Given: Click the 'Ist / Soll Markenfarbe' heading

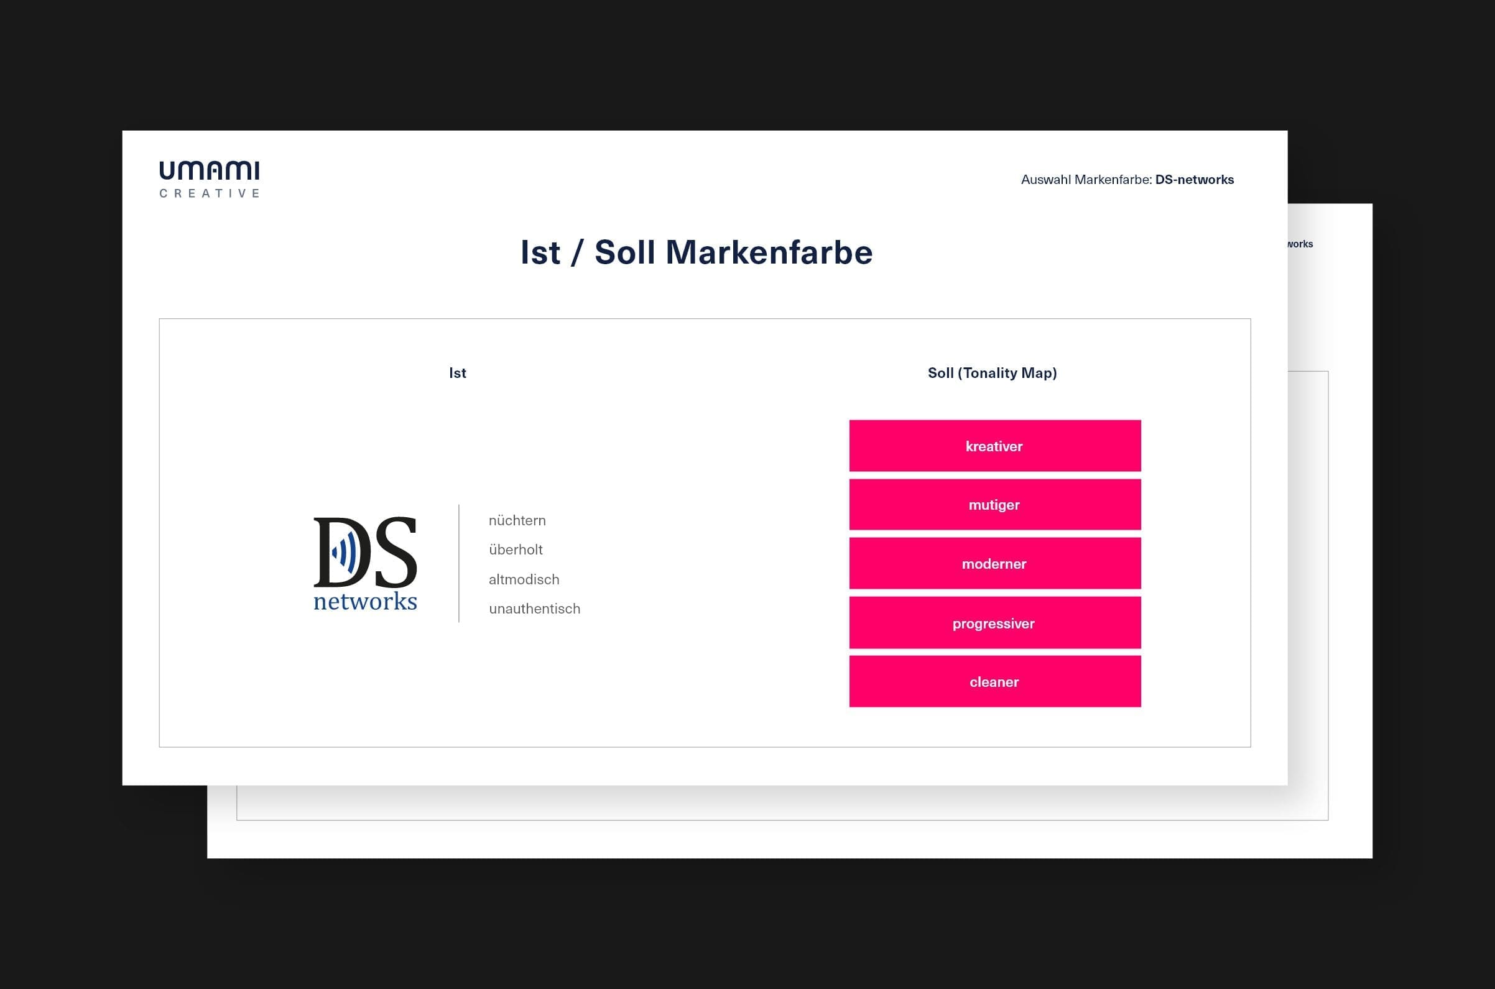Looking at the screenshot, I should (x=697, y=252).
